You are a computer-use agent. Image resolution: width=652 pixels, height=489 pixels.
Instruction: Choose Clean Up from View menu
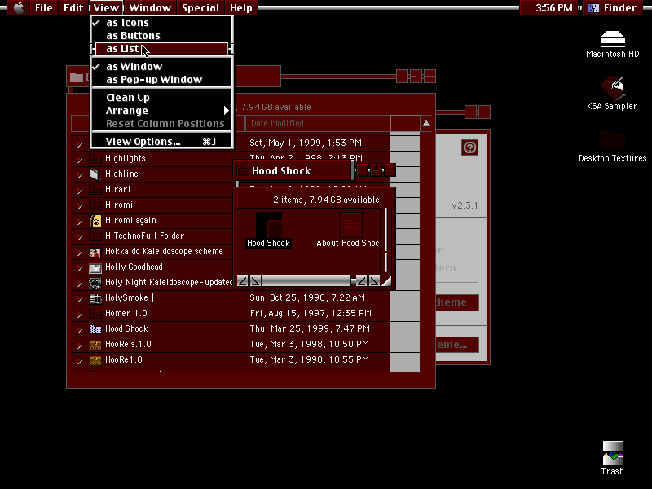click(x=161, y=98)
